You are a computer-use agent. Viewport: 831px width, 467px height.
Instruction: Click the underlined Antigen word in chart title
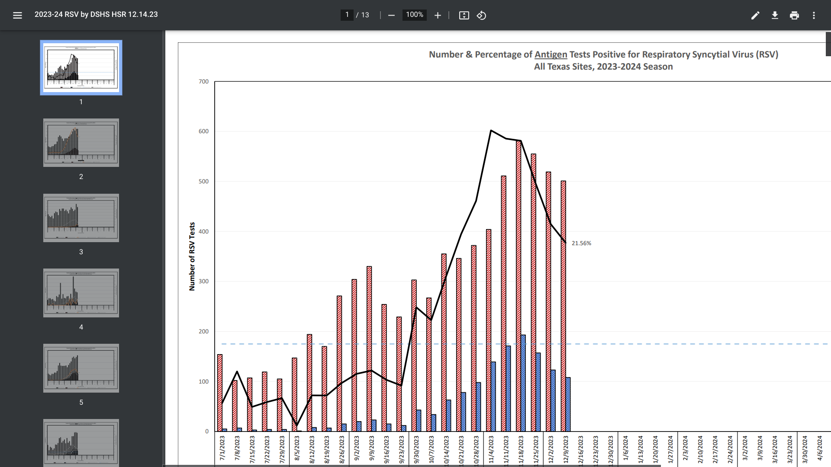click(x=551, y=54)
